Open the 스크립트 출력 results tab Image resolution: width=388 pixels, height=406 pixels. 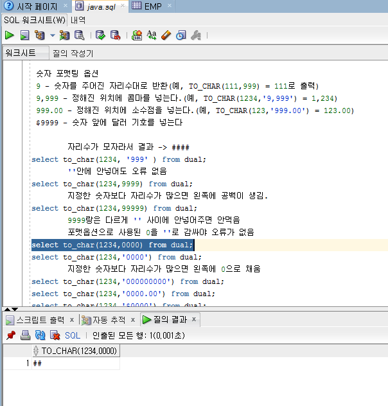(40, 320)
